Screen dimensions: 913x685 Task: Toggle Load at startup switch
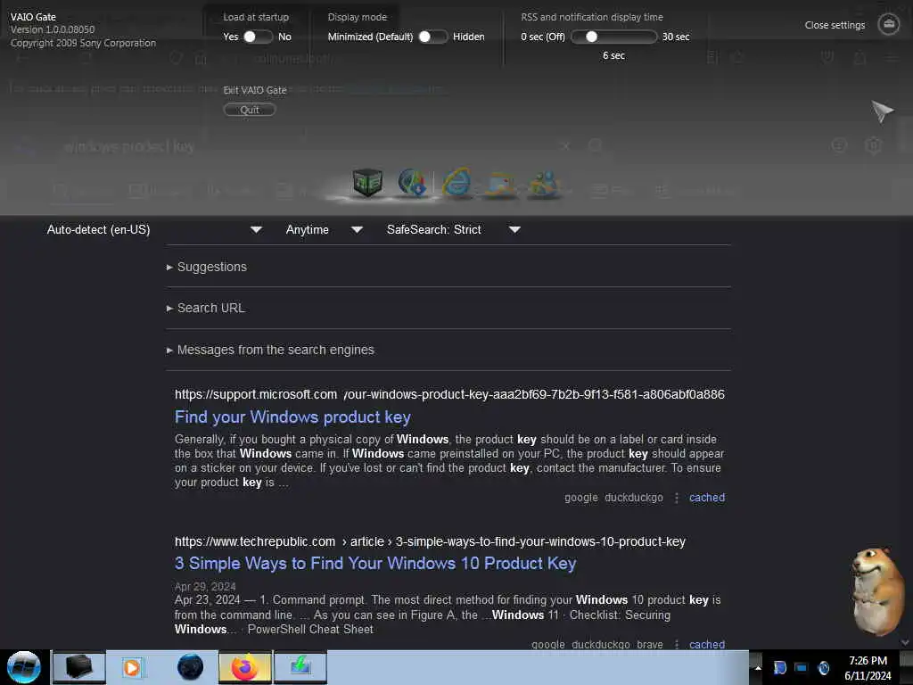[x=259, y=37]
